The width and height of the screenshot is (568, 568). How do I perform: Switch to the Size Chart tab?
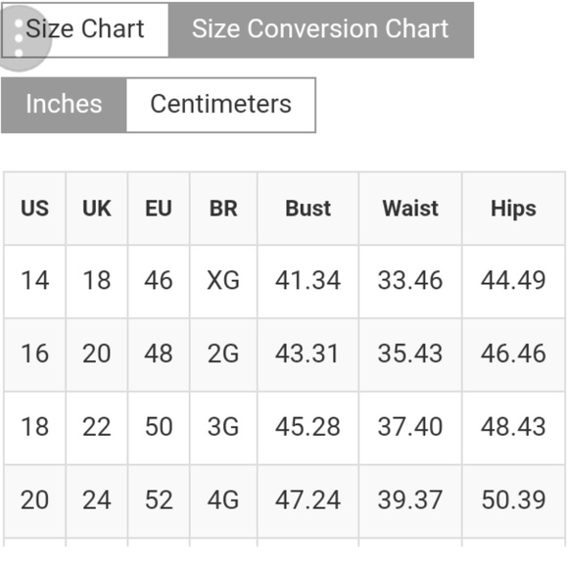tap(85, 29)
